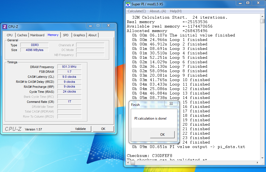The image size is (266, 172).
Task: Click Super PI vertical scrollbar up arrow
Action: [262, 16]
